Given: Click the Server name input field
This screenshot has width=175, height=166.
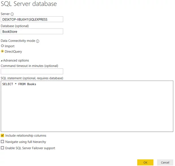Looking at the screenshot, I should point(32,19).
